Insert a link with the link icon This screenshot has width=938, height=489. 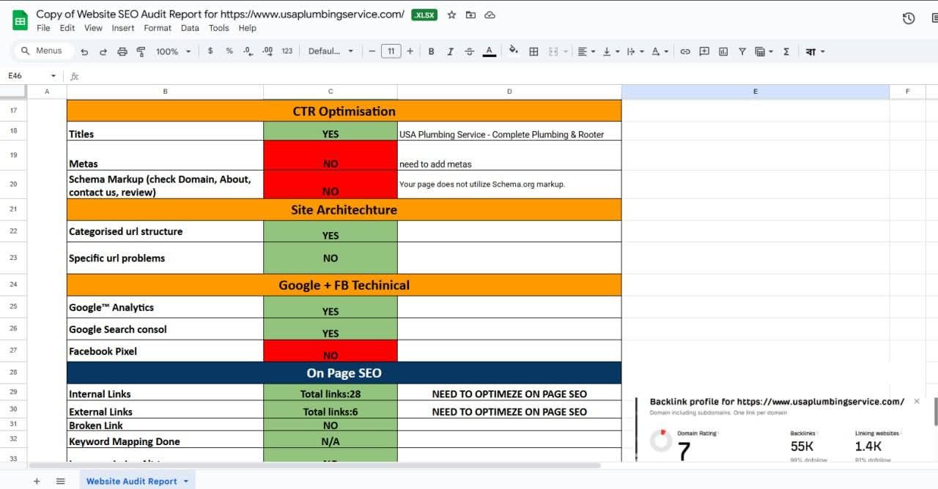coord(684,51)
